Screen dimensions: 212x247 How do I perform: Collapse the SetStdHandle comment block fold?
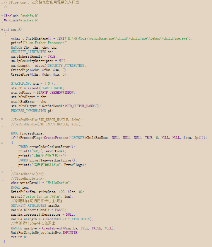2,120
